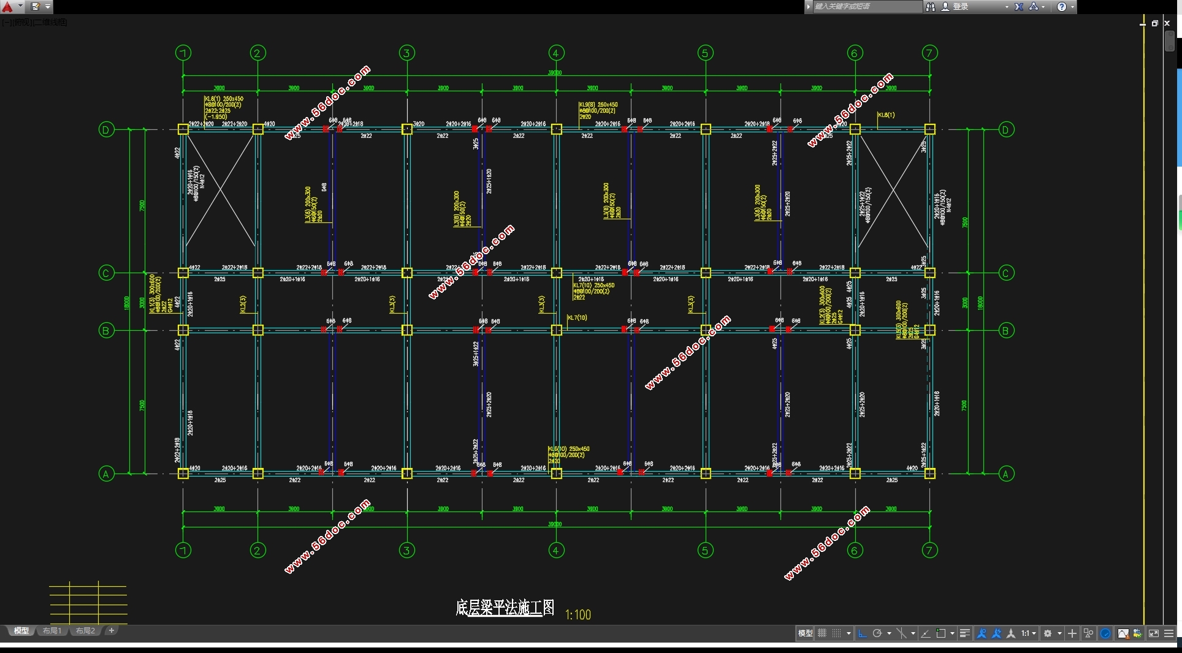
Task: Toggle the lineweight display icon
Action: (x=964, y=633)
